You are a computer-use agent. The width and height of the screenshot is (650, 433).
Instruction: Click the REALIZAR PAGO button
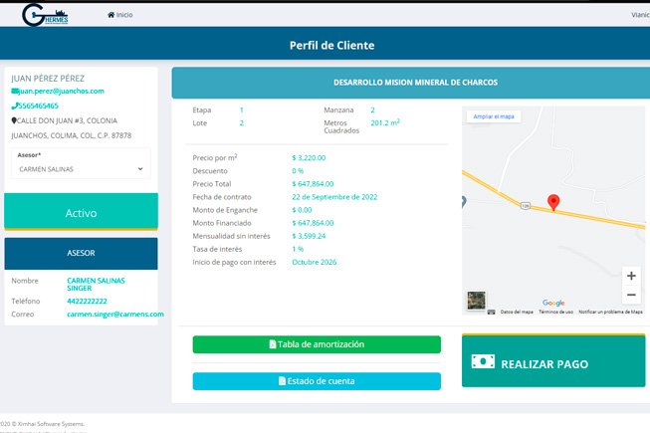pyautogui.click(x=553, y=361)
